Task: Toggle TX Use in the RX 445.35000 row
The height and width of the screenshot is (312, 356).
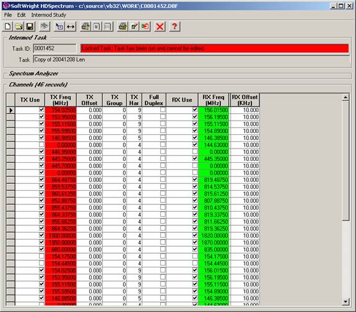Action: (x=41, y=158)
